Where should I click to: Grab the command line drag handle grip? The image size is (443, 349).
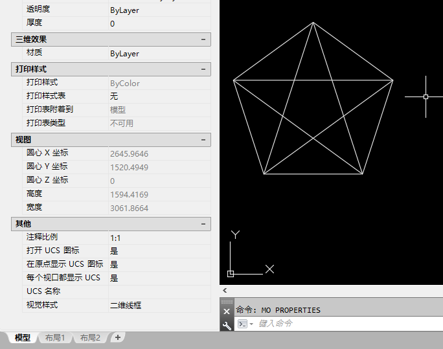point(227,302)
